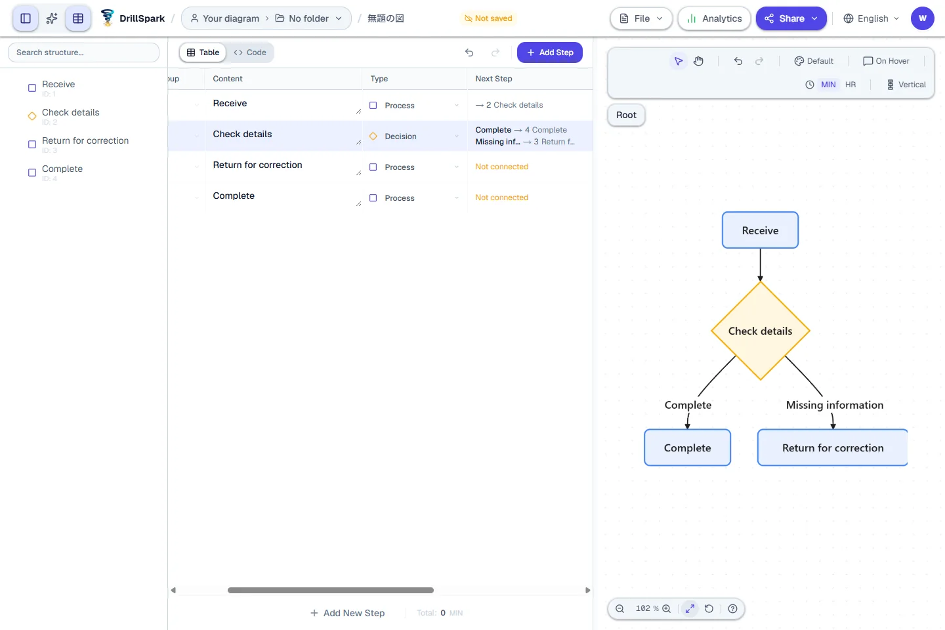Change type of Check details row
This screenshot has height=630, width=945.
(x=414, y=136)
